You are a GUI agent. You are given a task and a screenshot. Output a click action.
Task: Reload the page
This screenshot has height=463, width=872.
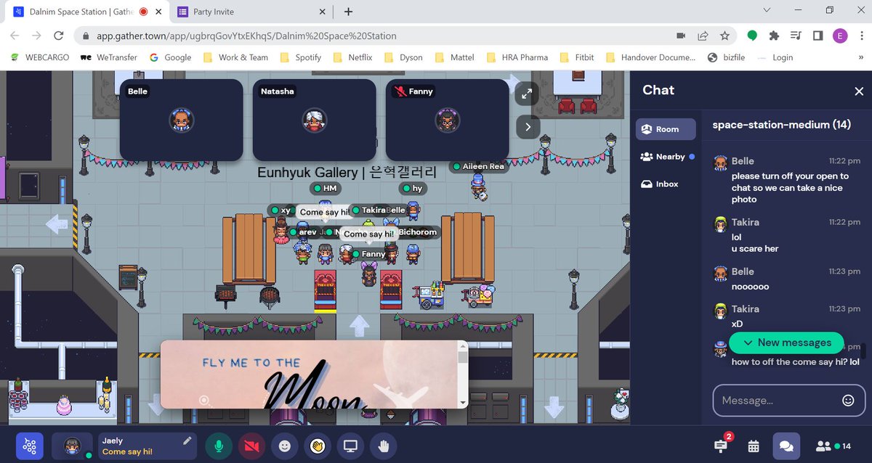click(57, 36)
